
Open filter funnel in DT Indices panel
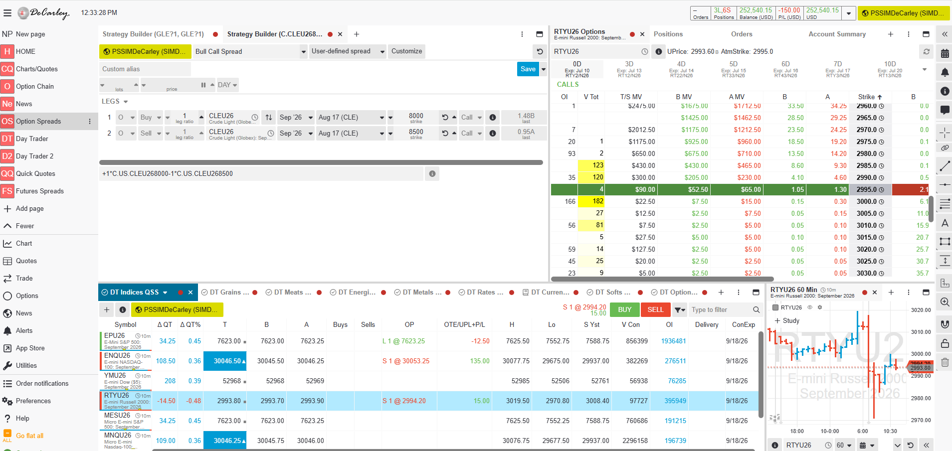pyautogui.click(x=680, y=310)
